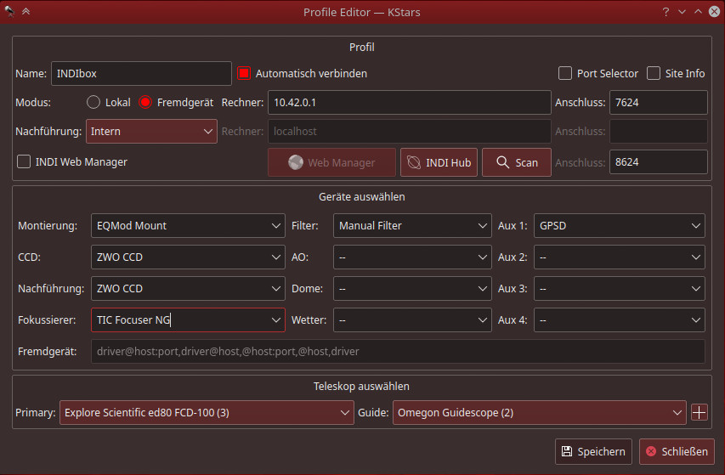Toggle Automatisch verbinden checkbox
The height and width of the screenshot is (475, 725).
tap(245, 74)
